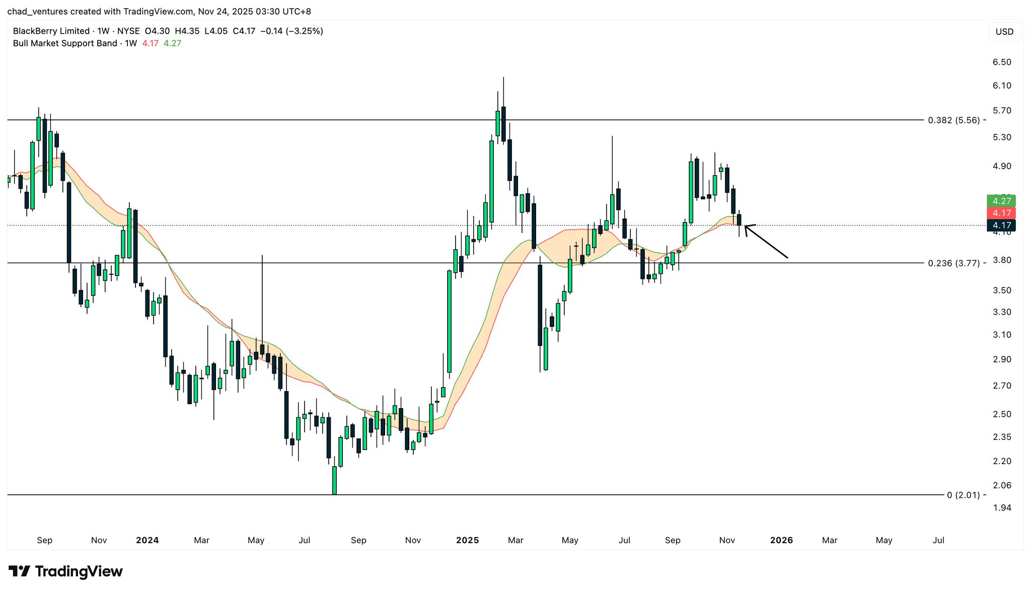Select the 0.236 (3.77) Fibonacci level label
Image resolution: width=1031 pixels, height=593 pixels.
click(x=953, y=263)
